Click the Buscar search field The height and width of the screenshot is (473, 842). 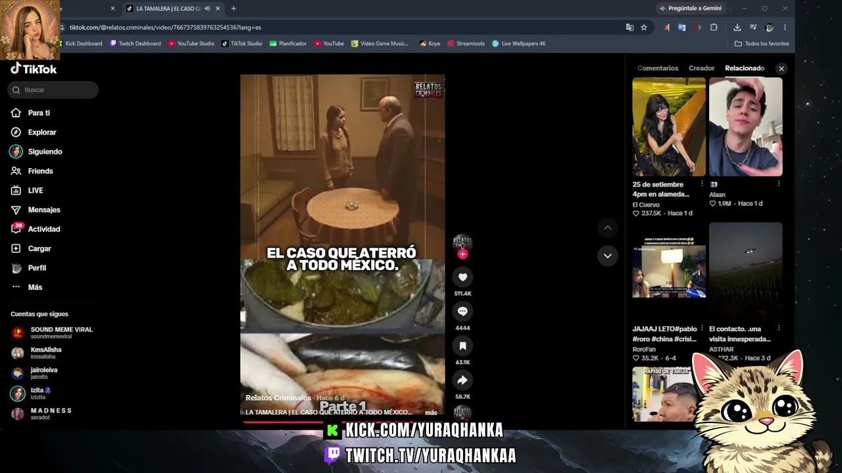tap(53, 90)
